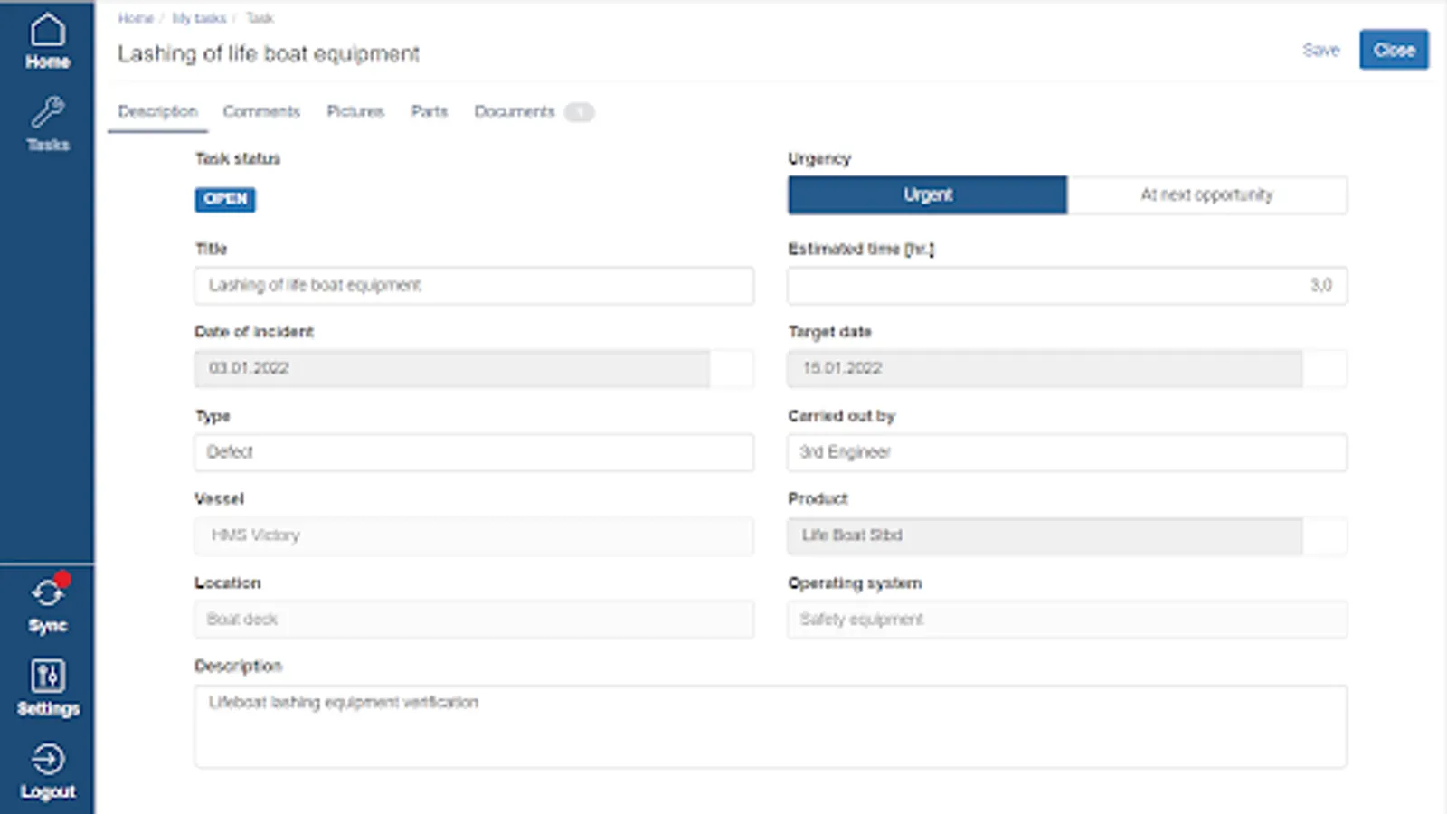Open the Type dropdown showing Defect
The width and height of the screenshot is (1447, 814).
click(474, 452)
